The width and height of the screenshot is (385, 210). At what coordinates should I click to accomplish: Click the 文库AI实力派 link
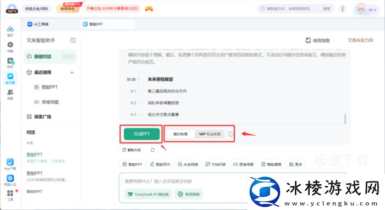(x=360, y=40)
